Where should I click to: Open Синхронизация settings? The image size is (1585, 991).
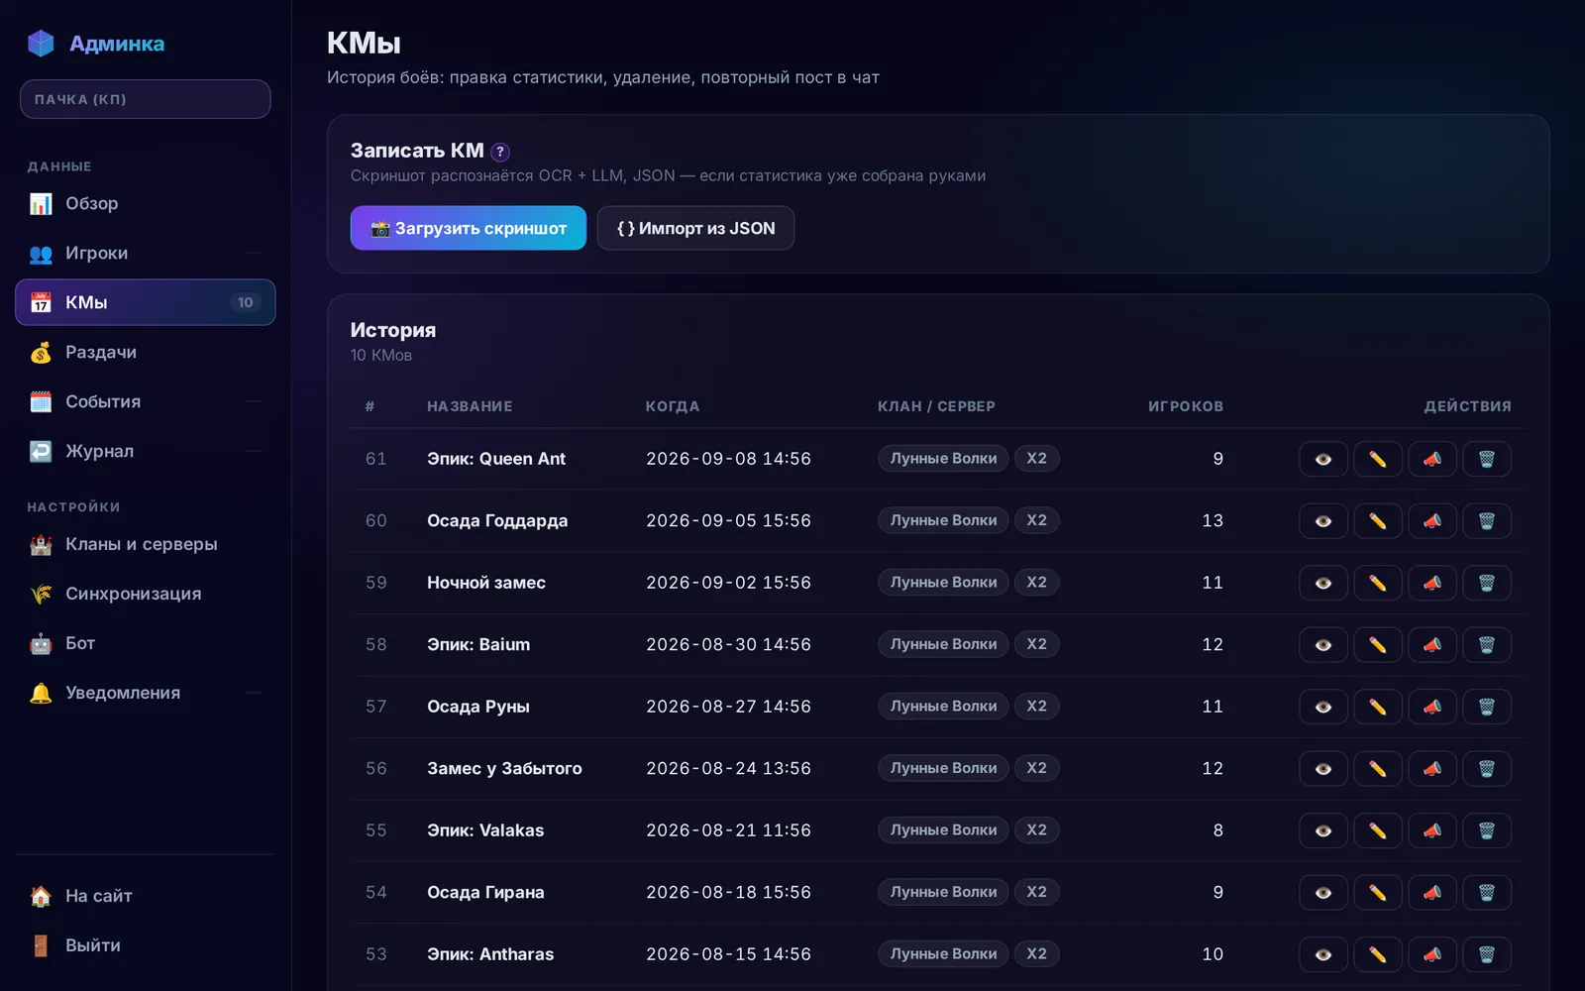pyautogui.click(x=146, y=594)
